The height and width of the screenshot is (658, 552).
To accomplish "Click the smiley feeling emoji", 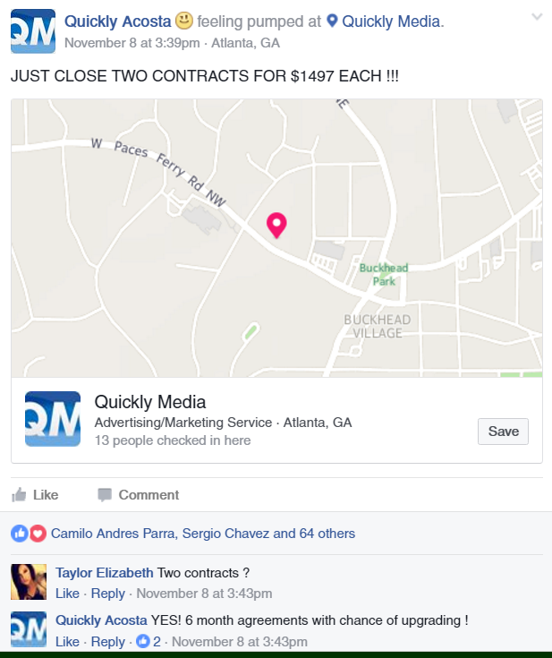I will pos(183,21).
